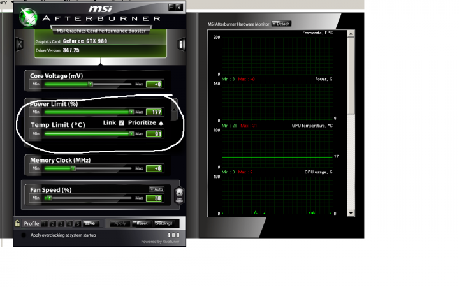This screenshot has height=287, width=459.
Task: Click the Fan Speed slider handle
Action: (x=50, y=198)
